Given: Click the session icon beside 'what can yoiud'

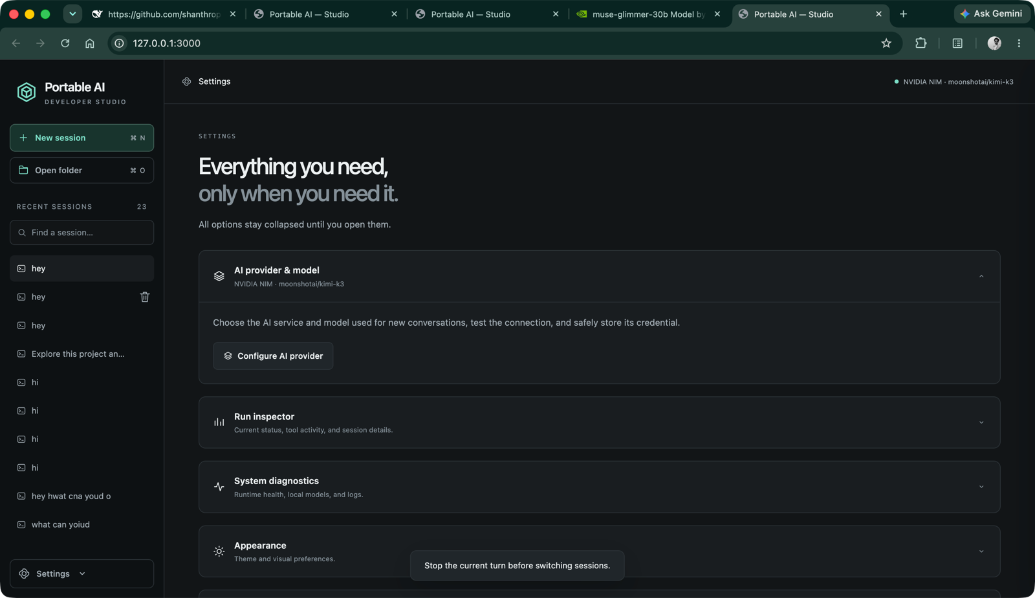Looking at the screenshot, I should point(21,525).
